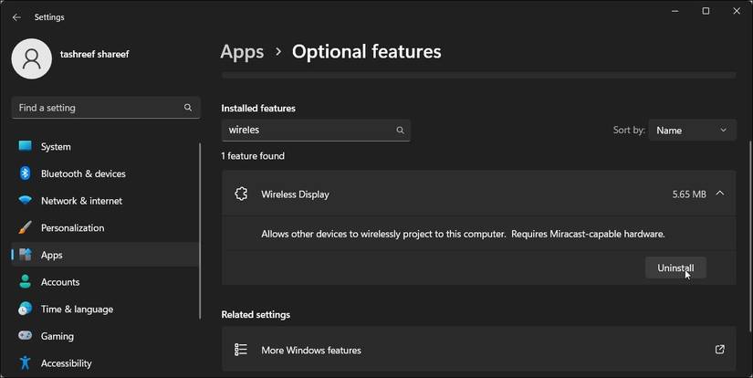Click the Bluetooth & devices icon
Screen dimensions: 753x378
pos(26,173)
